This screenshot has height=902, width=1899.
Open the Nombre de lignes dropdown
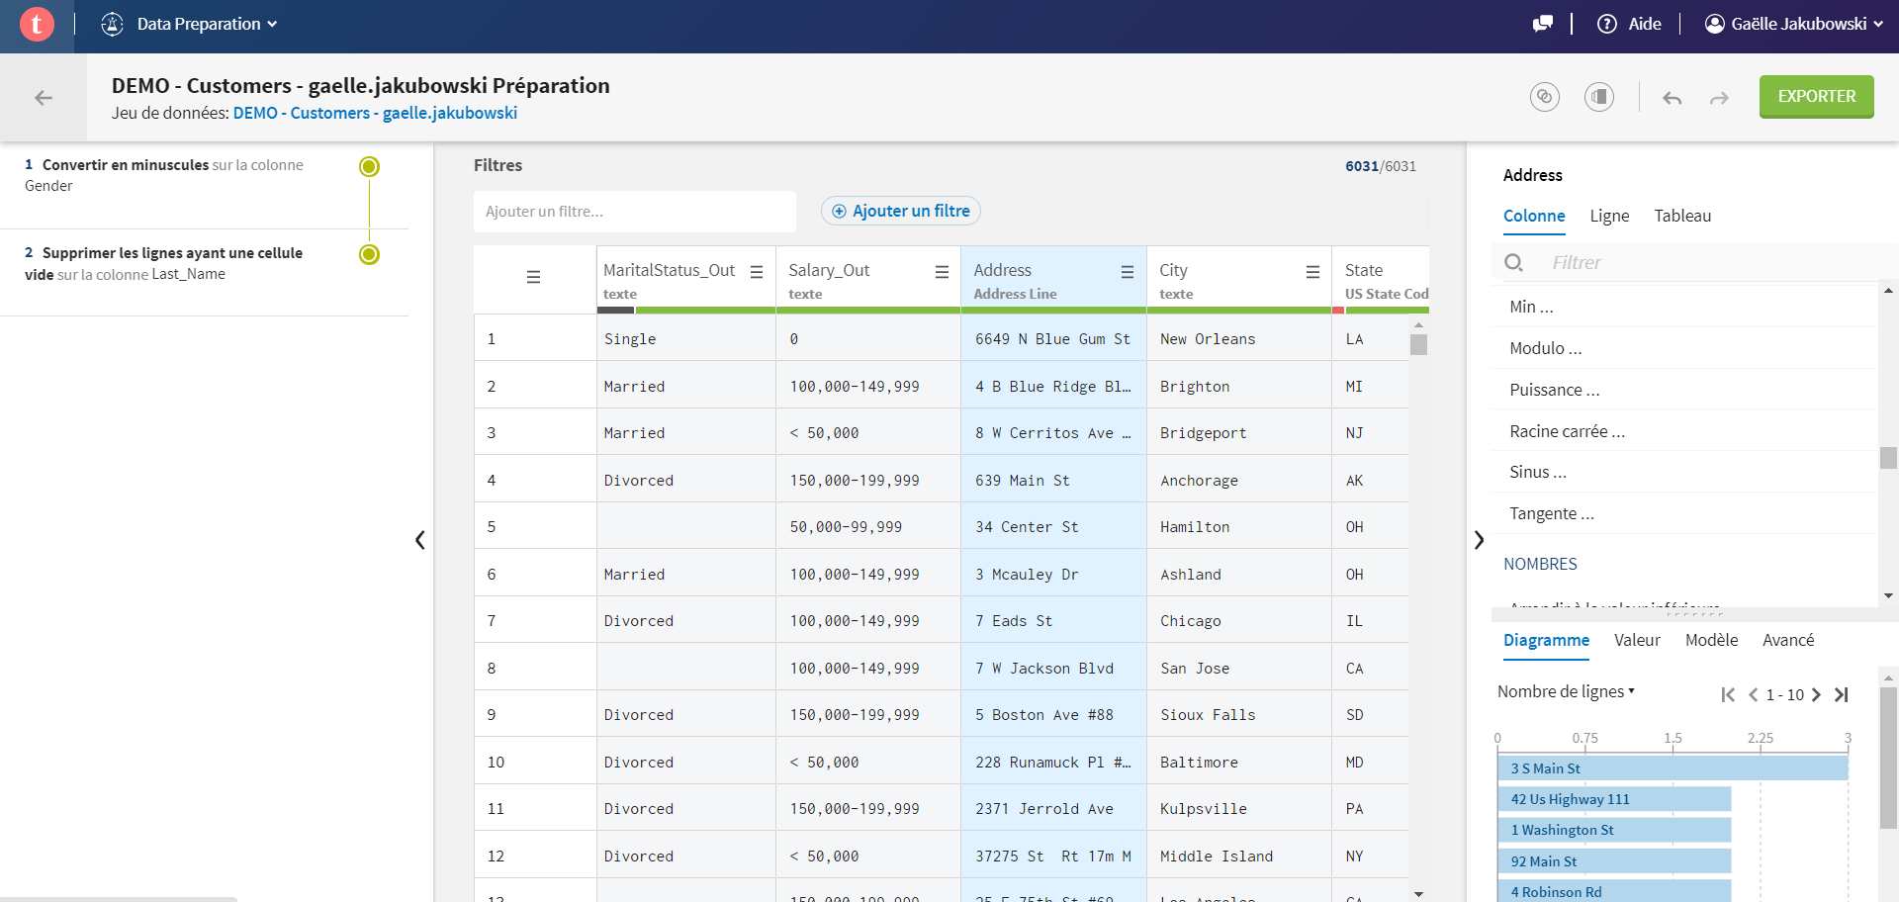1566,691
